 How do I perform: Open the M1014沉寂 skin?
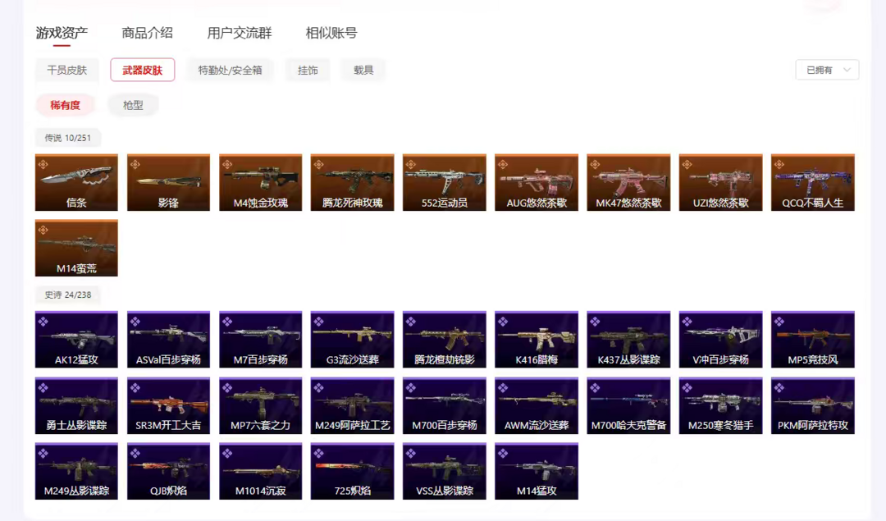[261, 471]
